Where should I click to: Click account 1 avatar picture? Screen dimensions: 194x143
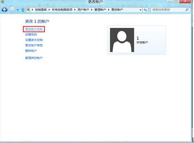coord(122,40)
